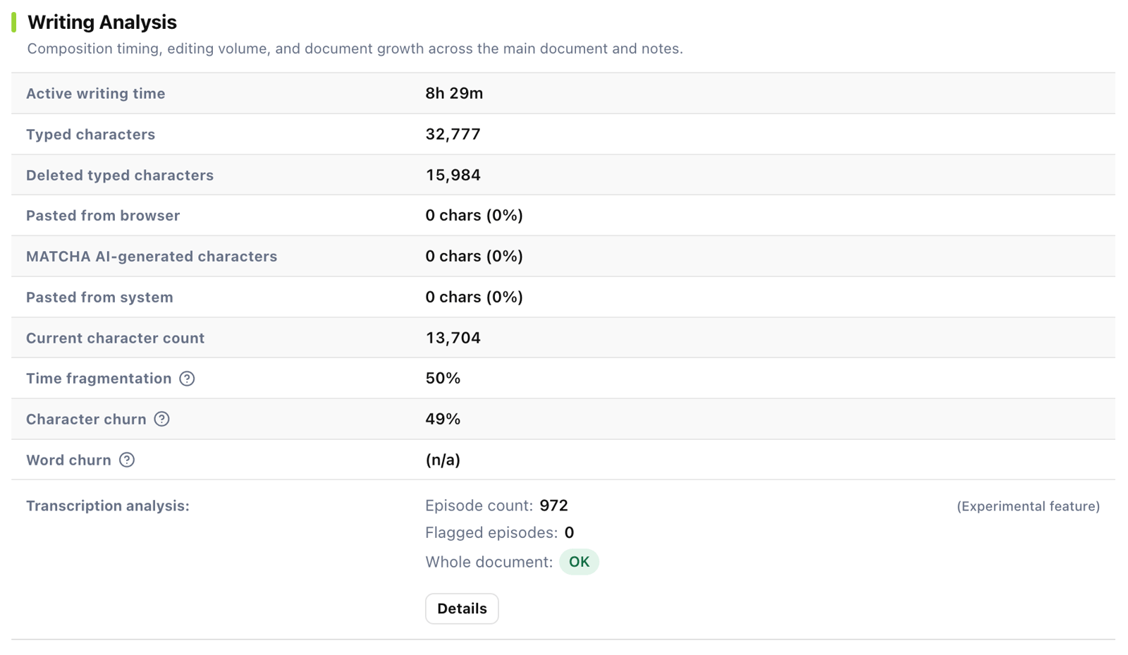
Task: Select the Word churn label
Action: tap(68, 460)
